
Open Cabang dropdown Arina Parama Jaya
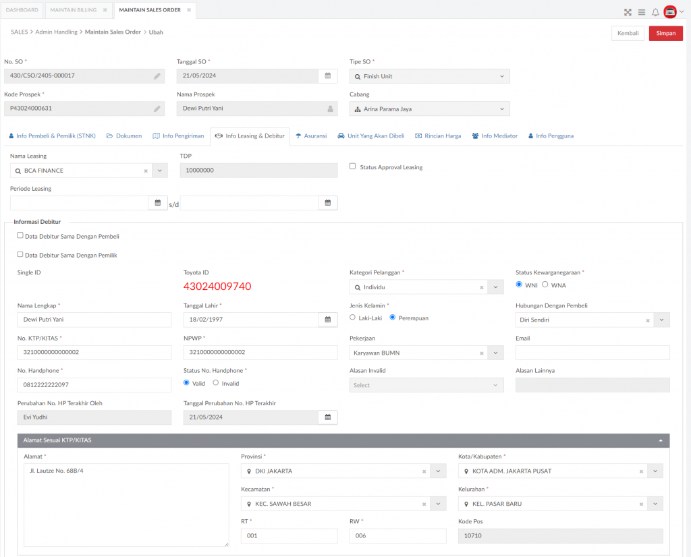click(x=430, y=109)
